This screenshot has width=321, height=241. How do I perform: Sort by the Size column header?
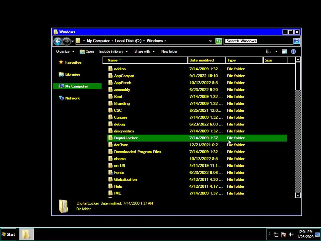[276, 60]
